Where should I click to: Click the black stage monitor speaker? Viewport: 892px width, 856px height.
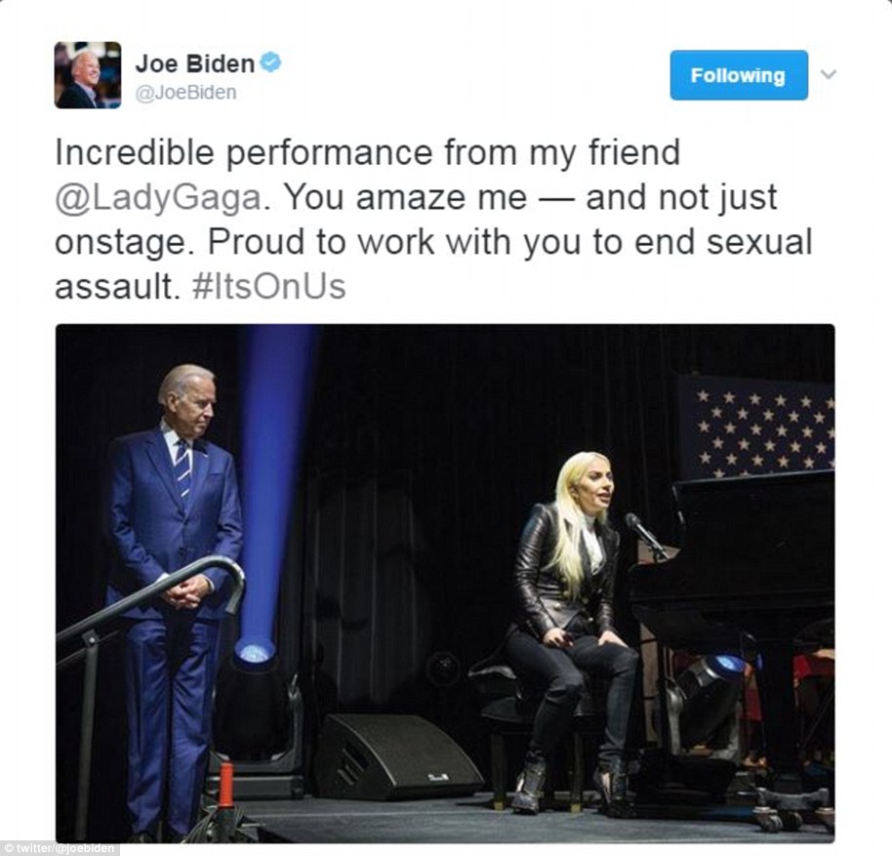[396, 757]
